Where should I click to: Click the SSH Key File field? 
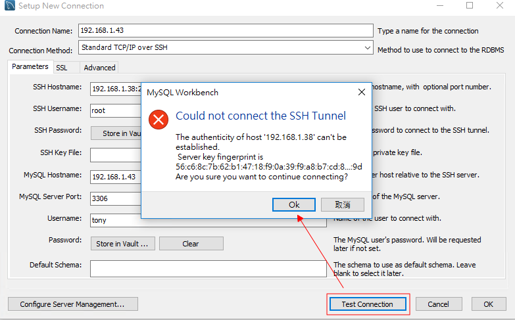pyautogui.click(x=116, y=155)
